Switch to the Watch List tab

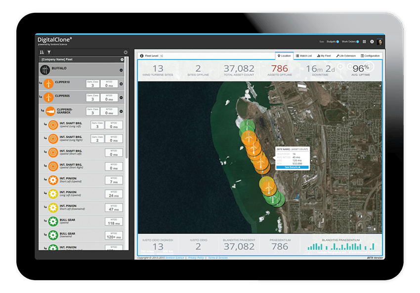pyautogui.click(x=304, y=56)
